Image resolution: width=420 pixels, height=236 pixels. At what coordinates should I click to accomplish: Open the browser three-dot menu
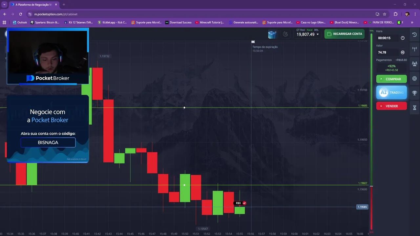click(415, 14)
